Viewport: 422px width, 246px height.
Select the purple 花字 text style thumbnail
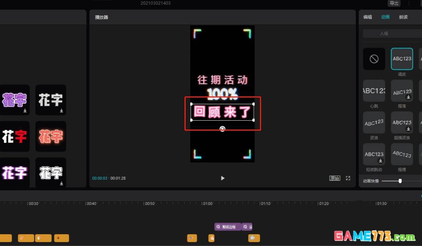pyautogui.click(x=15, y=100)
